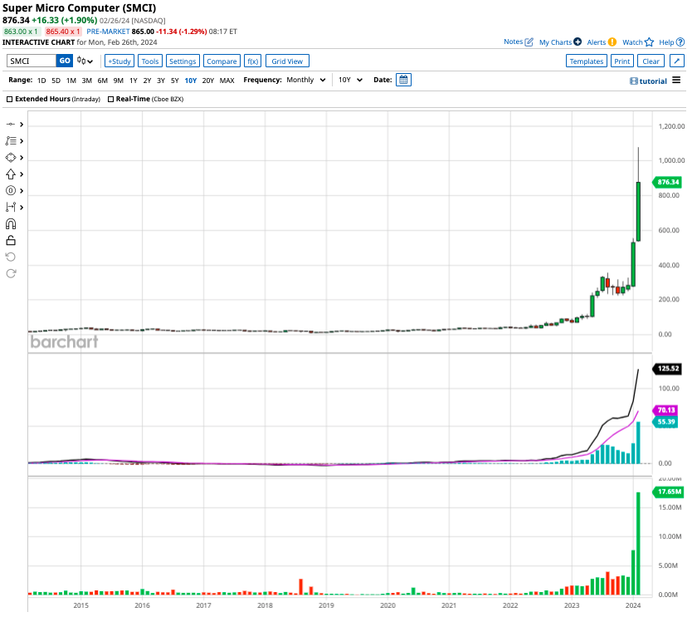The width and height of the screenshot is (697, 617).
Task: Pick the arrow annotation tool
Action: [x=11, y=174]
